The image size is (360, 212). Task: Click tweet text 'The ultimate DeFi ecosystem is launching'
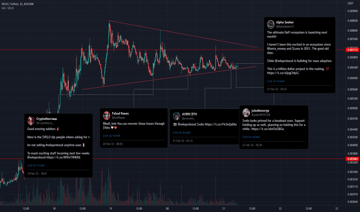tap(294, 32)
